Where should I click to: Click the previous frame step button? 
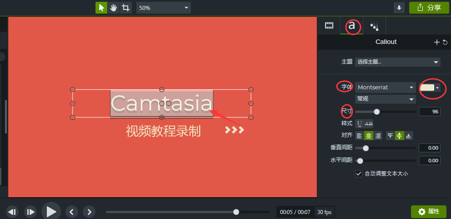[x=12, y=212]
